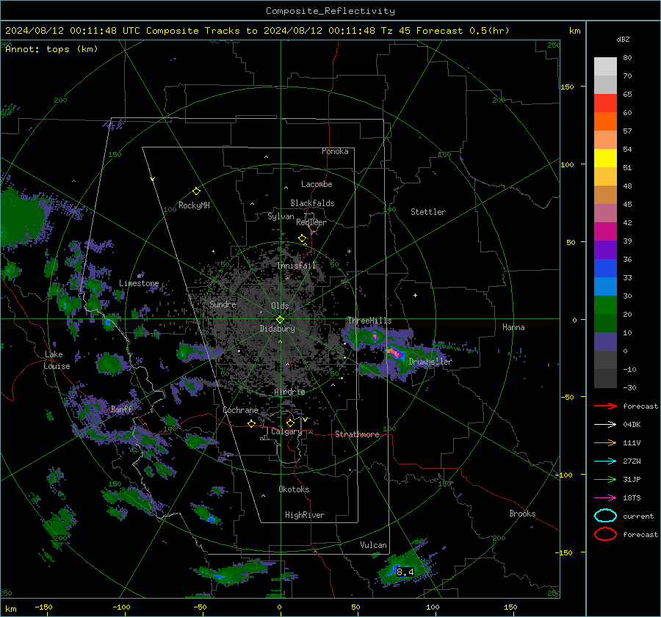The image size is (661, 617).
Task: Click the Lacombe town label
Action: pyautogui.click(x=317, y=184)
